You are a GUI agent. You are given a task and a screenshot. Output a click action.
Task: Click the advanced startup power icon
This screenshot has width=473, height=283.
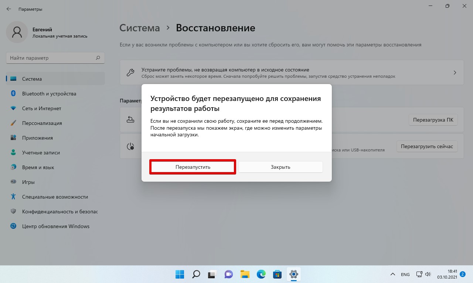coord(130,146)
